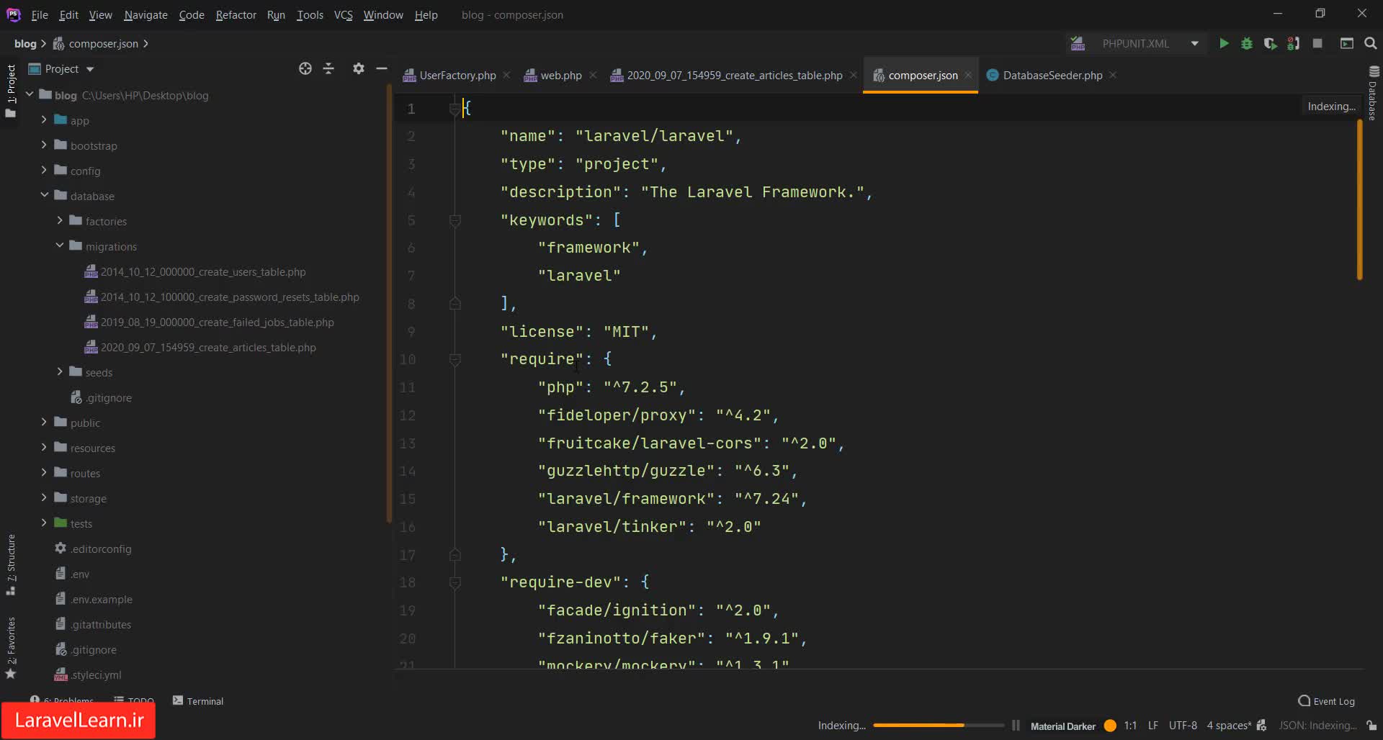Click the locate file target icon
The height and width of the screenshot is (740, 1383).
pos(305,68)
